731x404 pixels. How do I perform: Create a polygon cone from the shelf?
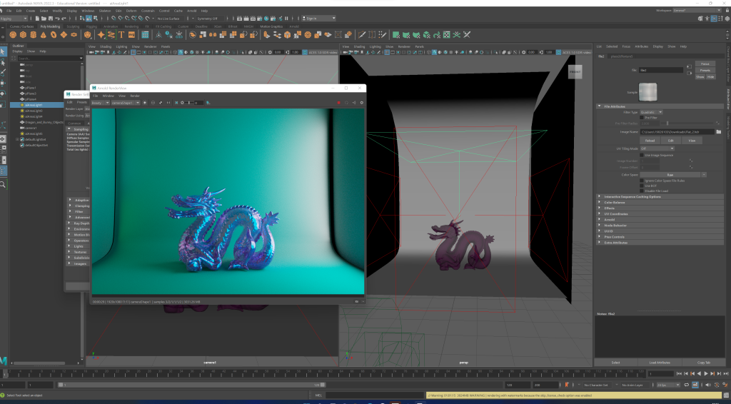tap(44, 35)
